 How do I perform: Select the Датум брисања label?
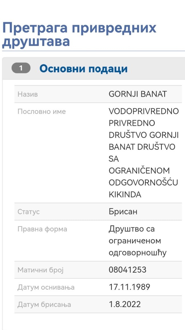(x=44, y=304)
